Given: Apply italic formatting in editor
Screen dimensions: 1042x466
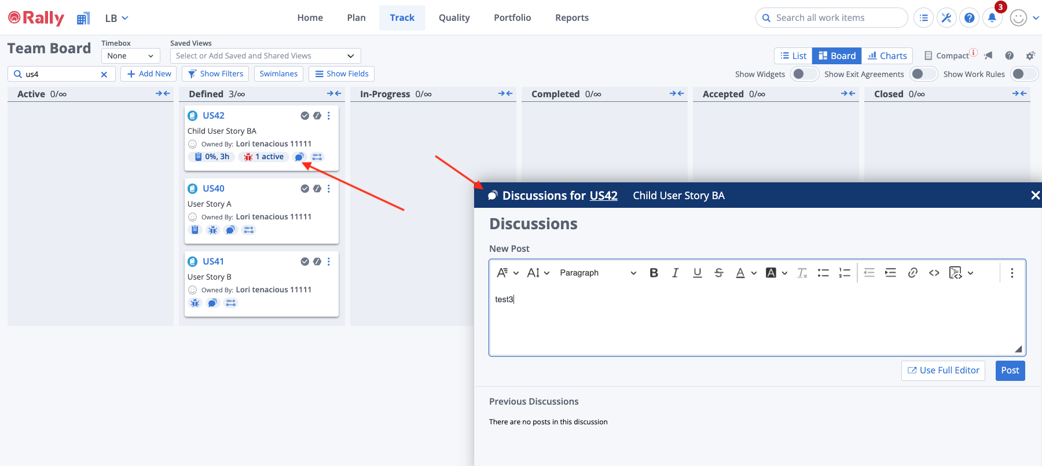Looking at the screenshot, I should pyautogui.click(x=675, y=273).
